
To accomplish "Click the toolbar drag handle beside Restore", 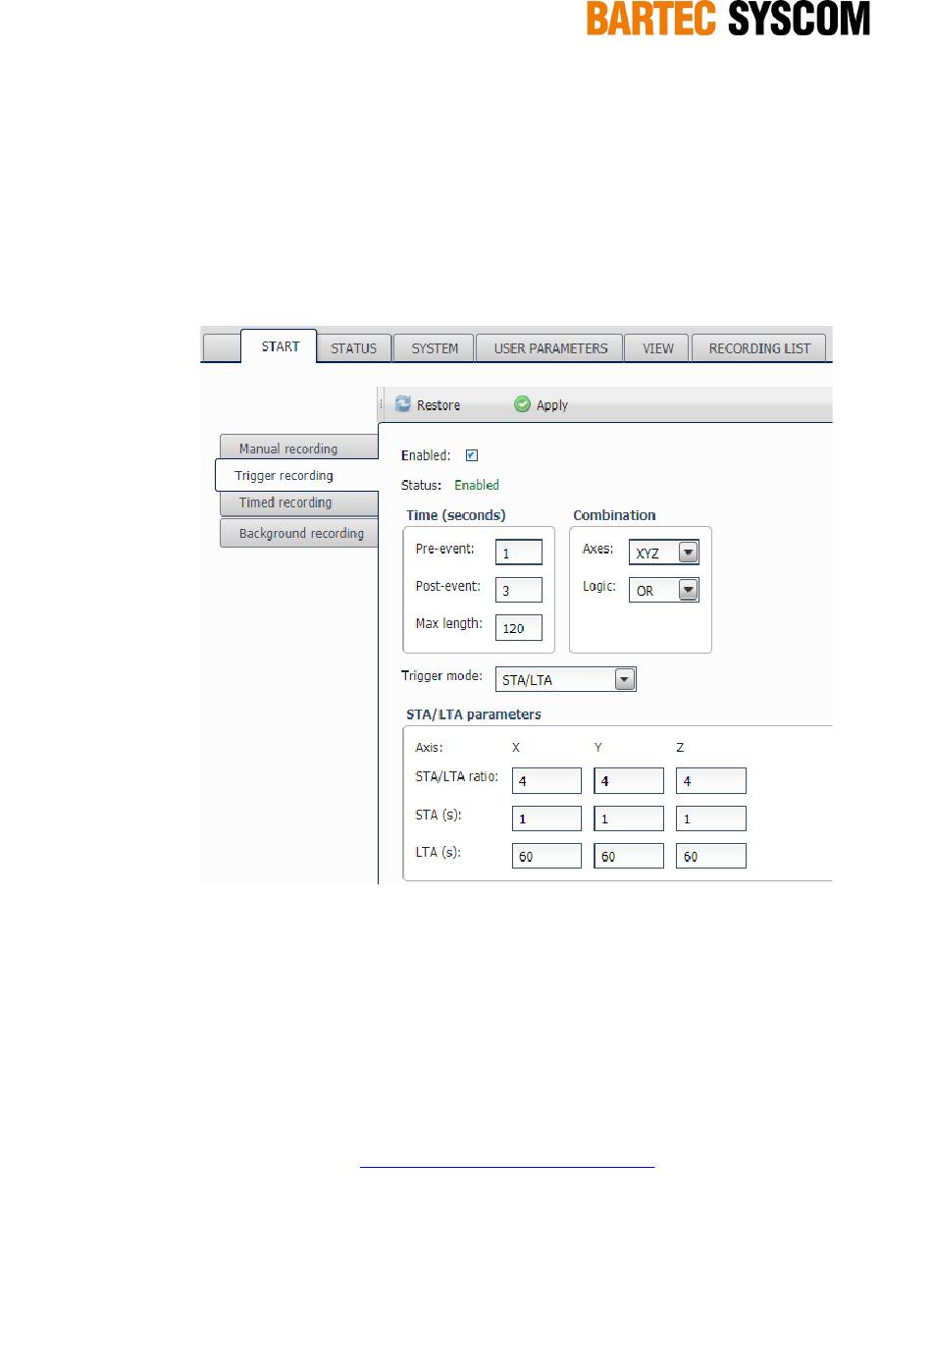I will (x=382, y=404).
